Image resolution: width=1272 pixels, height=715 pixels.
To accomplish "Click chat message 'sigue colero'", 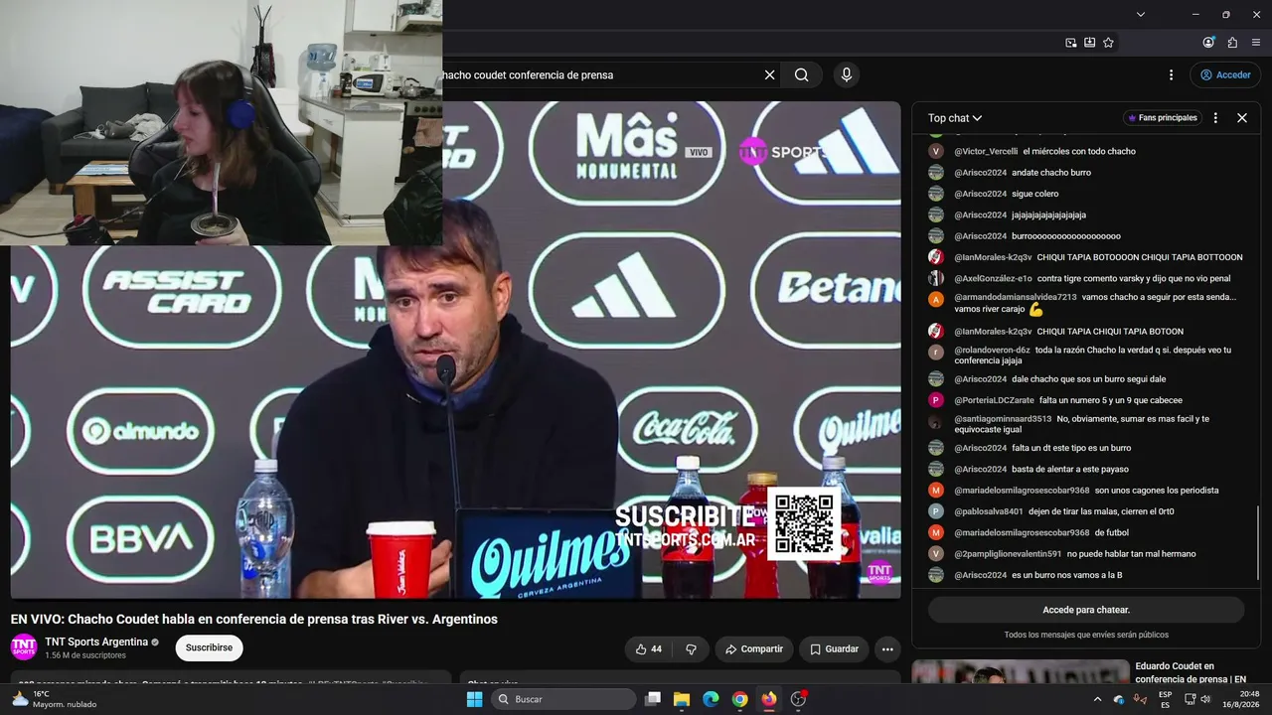I will click(1035, 194).
